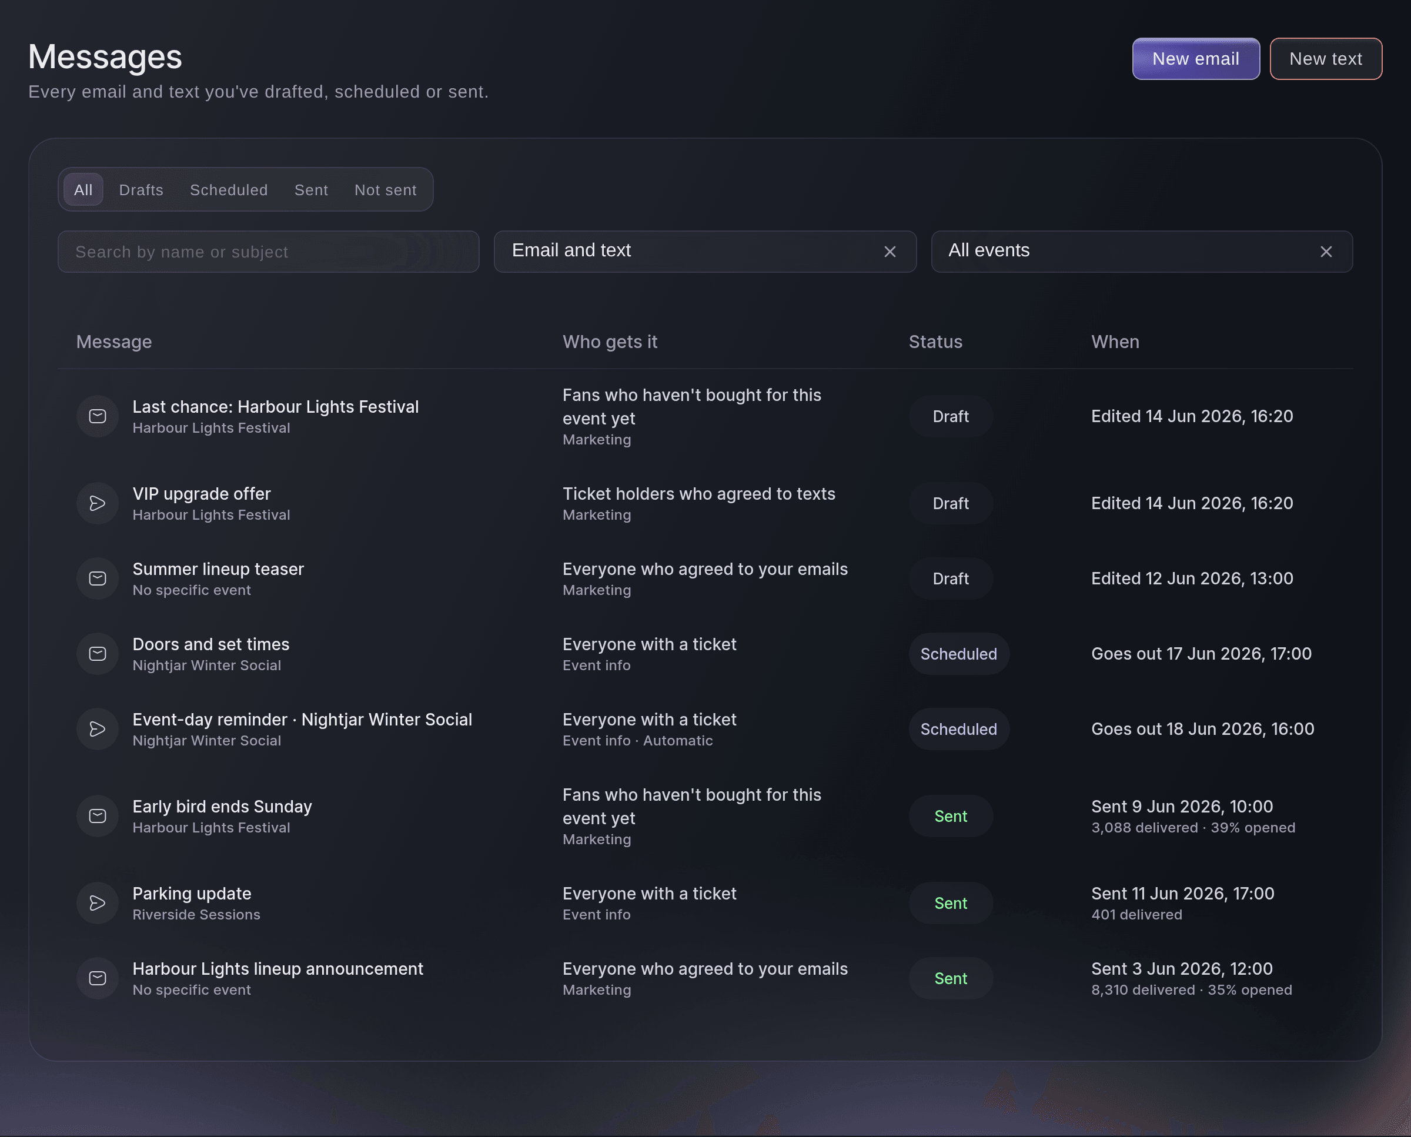Clear the All events filter
The width and height of the screenshot is (1411, 1137).
click(1326, 252)
